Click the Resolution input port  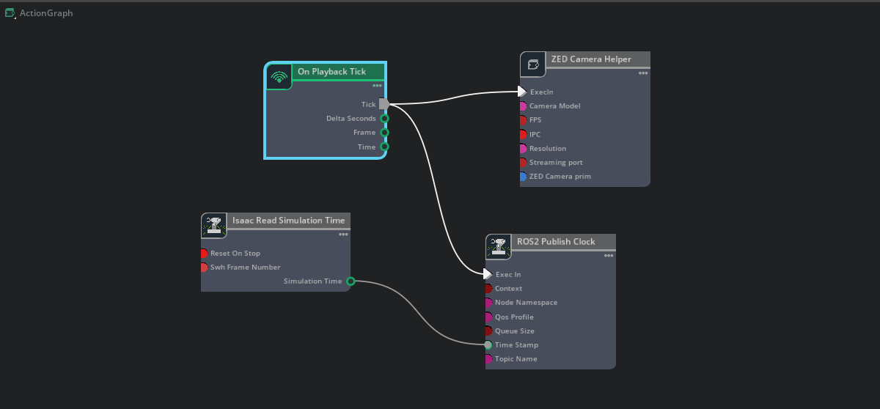[522, 149]
